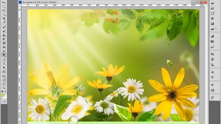This screenshot has height=124, width=221.
Task: Select the Blur tool
Action: click(x=4, y=51)
